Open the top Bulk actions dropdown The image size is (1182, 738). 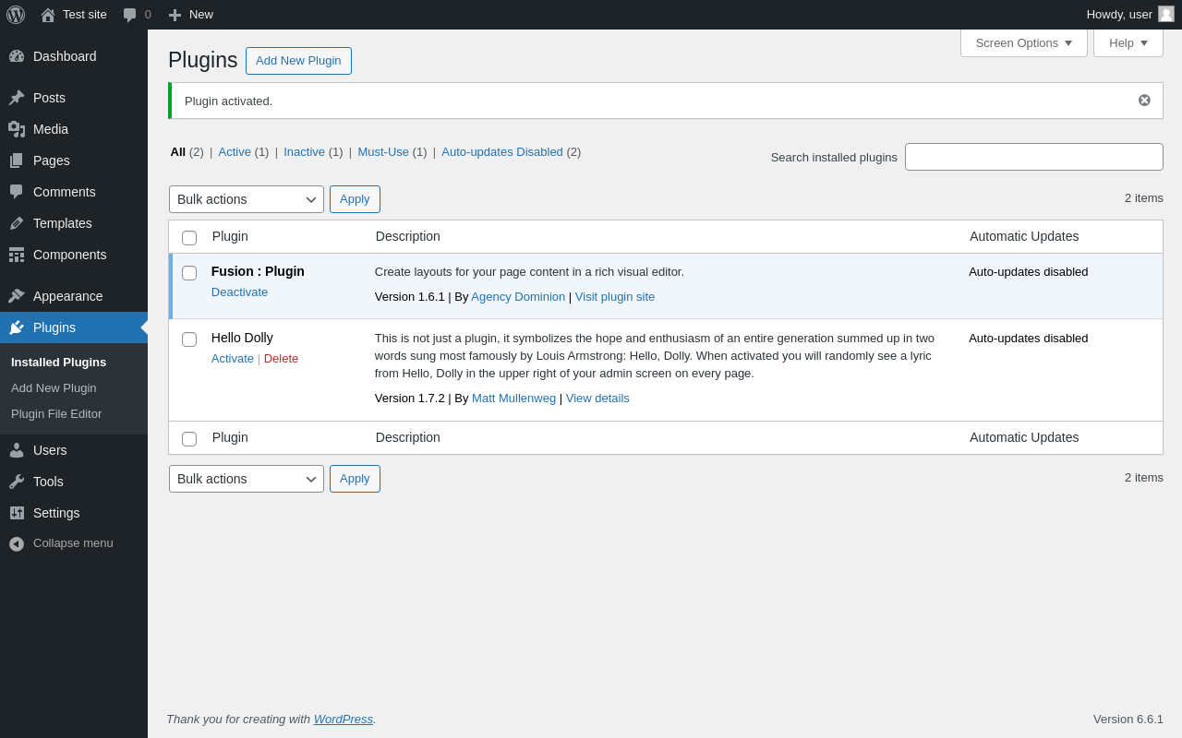247,199
